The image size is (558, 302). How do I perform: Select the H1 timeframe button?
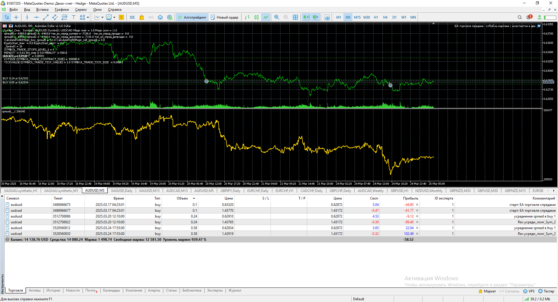(x=376, y=17)
